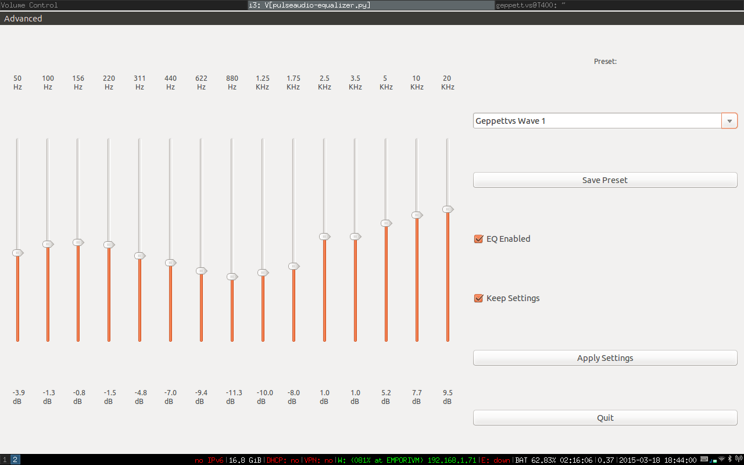Click the green volume block icon in the tray
Image resolution: width=744 pixels, height=465 pixels.
715,460
